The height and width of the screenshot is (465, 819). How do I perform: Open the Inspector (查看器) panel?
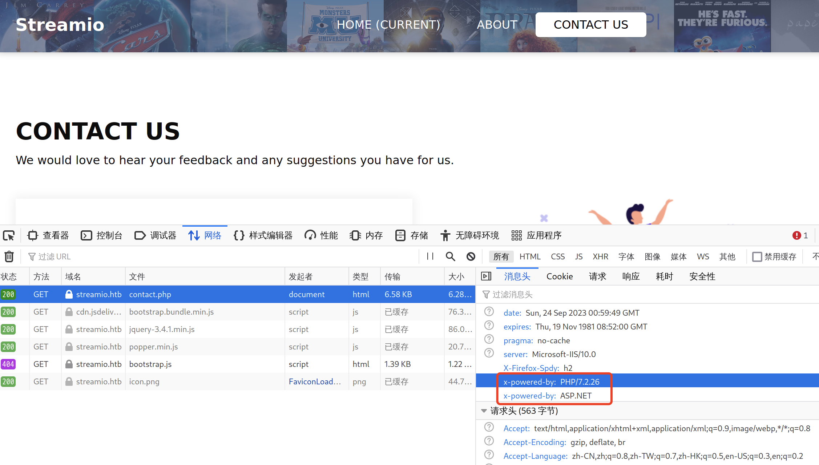pos(48,235)
